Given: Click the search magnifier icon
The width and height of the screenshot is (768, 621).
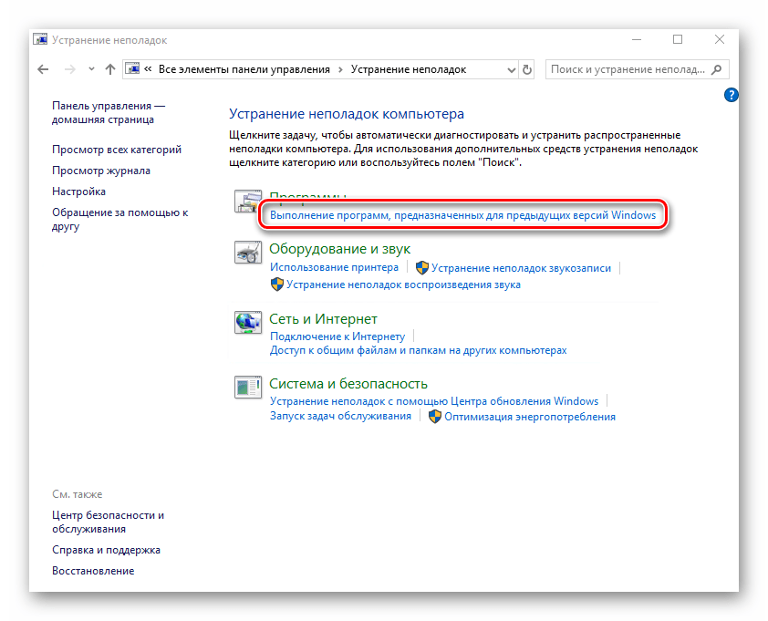Looking at the screenshot, I should 717,69.
